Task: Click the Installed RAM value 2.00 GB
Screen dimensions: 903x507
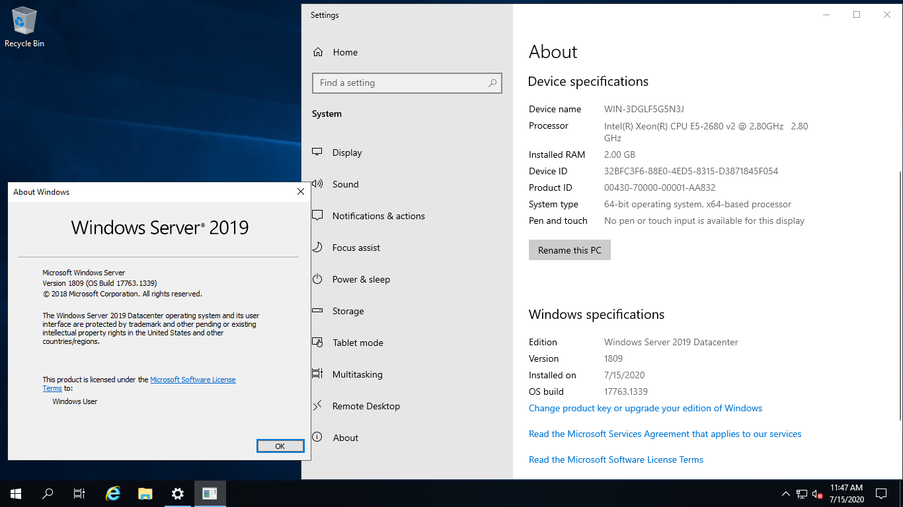Action: [x=619, y=154]
